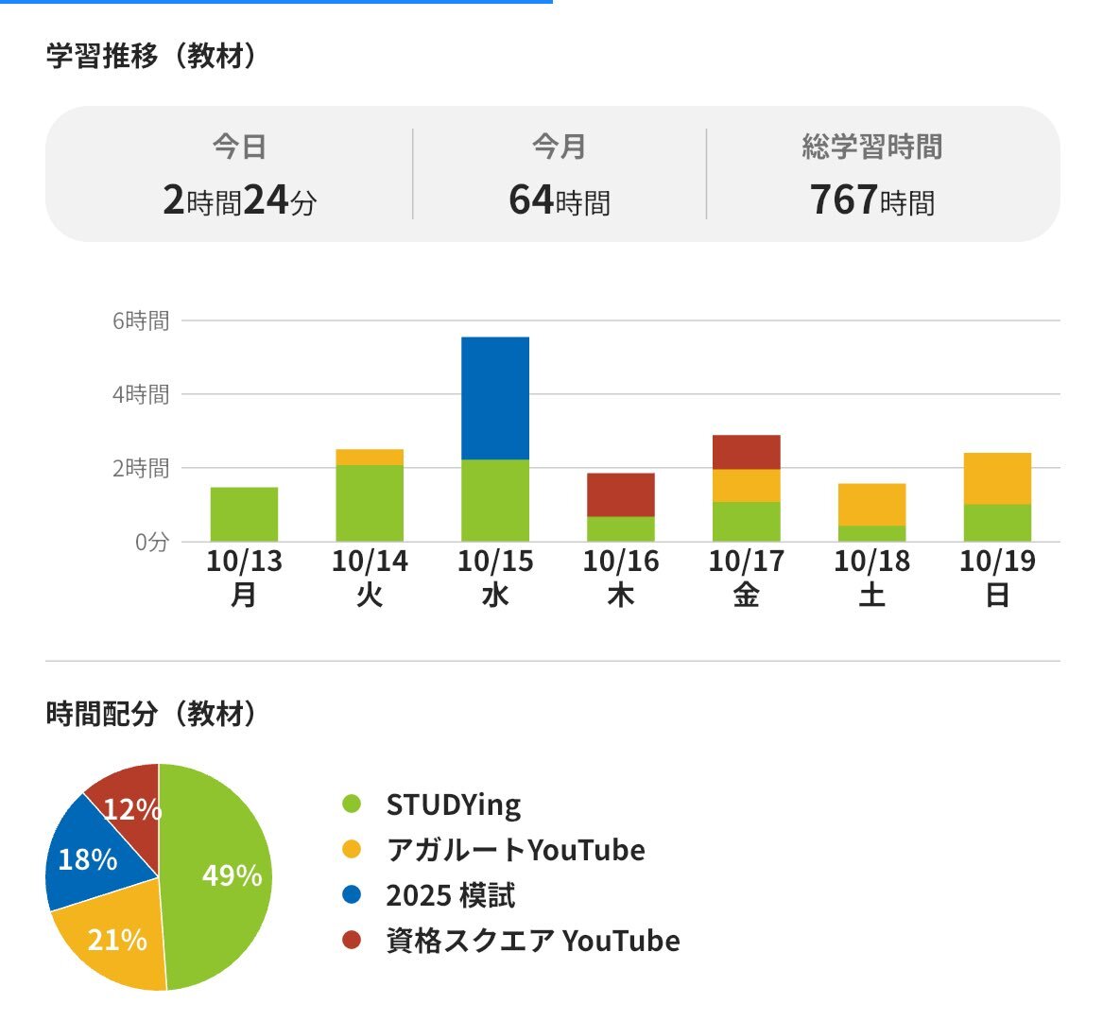Click the green segment of the 10/17 bar
The height and width of the screenshot is (1021, 1103).
point(747,522)
